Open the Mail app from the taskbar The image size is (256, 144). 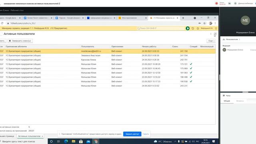tap(88, 142)
